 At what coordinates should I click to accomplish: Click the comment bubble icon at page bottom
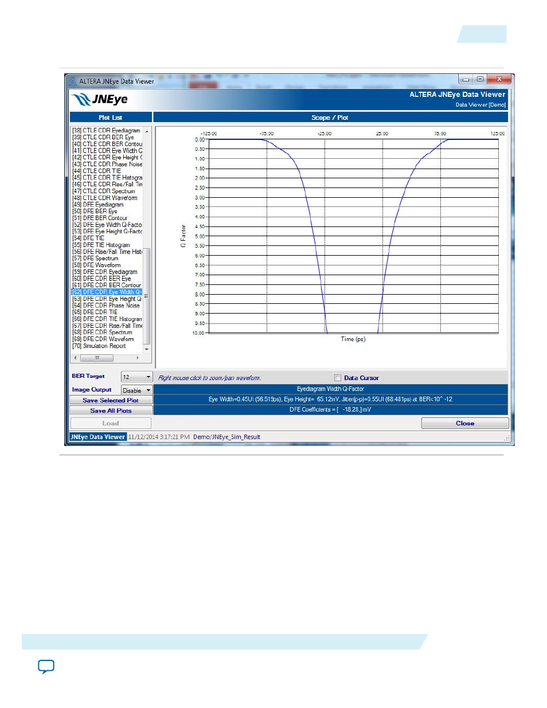tap(46, 667)
